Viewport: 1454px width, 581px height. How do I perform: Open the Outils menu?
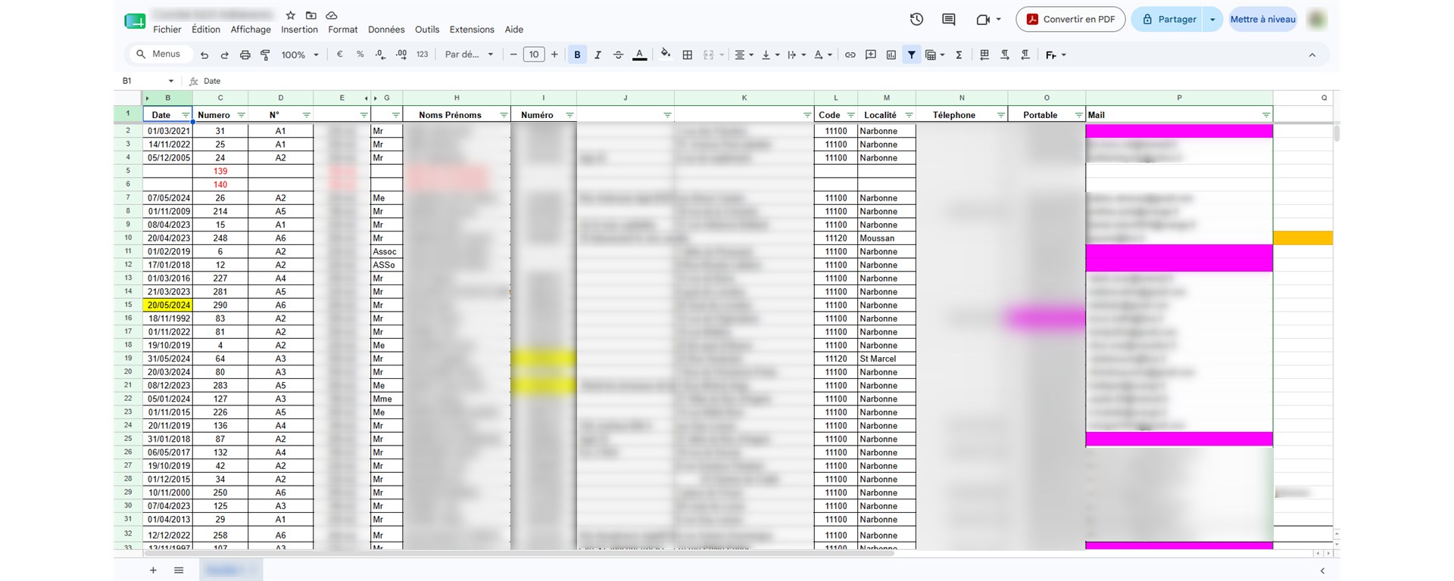427,30
